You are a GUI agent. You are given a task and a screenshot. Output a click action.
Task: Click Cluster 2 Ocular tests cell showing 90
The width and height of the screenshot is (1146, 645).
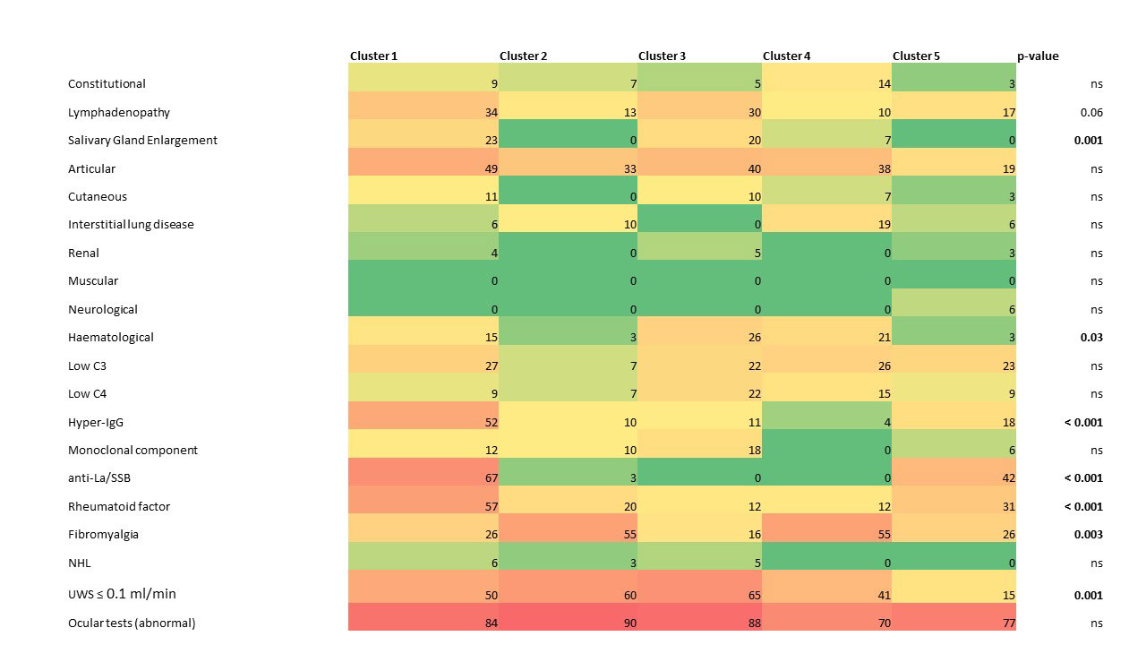coord(568,623)
